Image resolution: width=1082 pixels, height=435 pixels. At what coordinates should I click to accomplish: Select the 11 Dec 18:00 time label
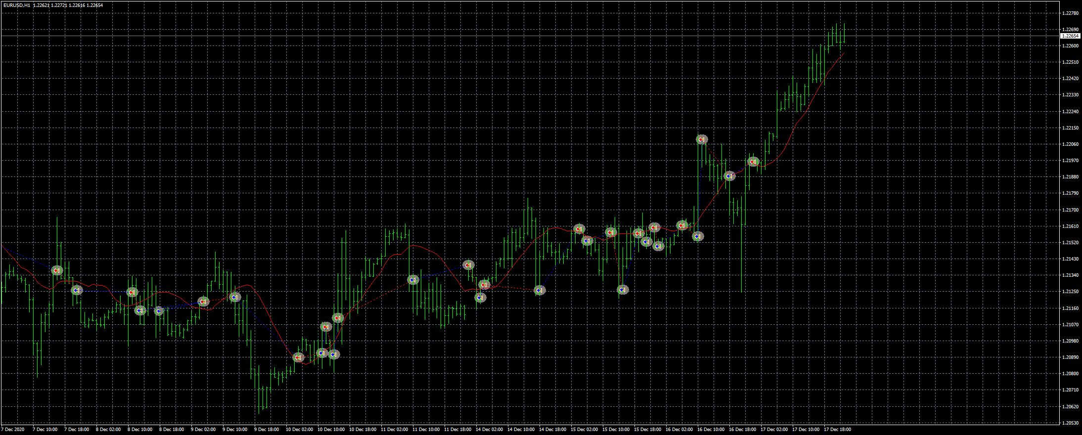(x=458, y=430)
